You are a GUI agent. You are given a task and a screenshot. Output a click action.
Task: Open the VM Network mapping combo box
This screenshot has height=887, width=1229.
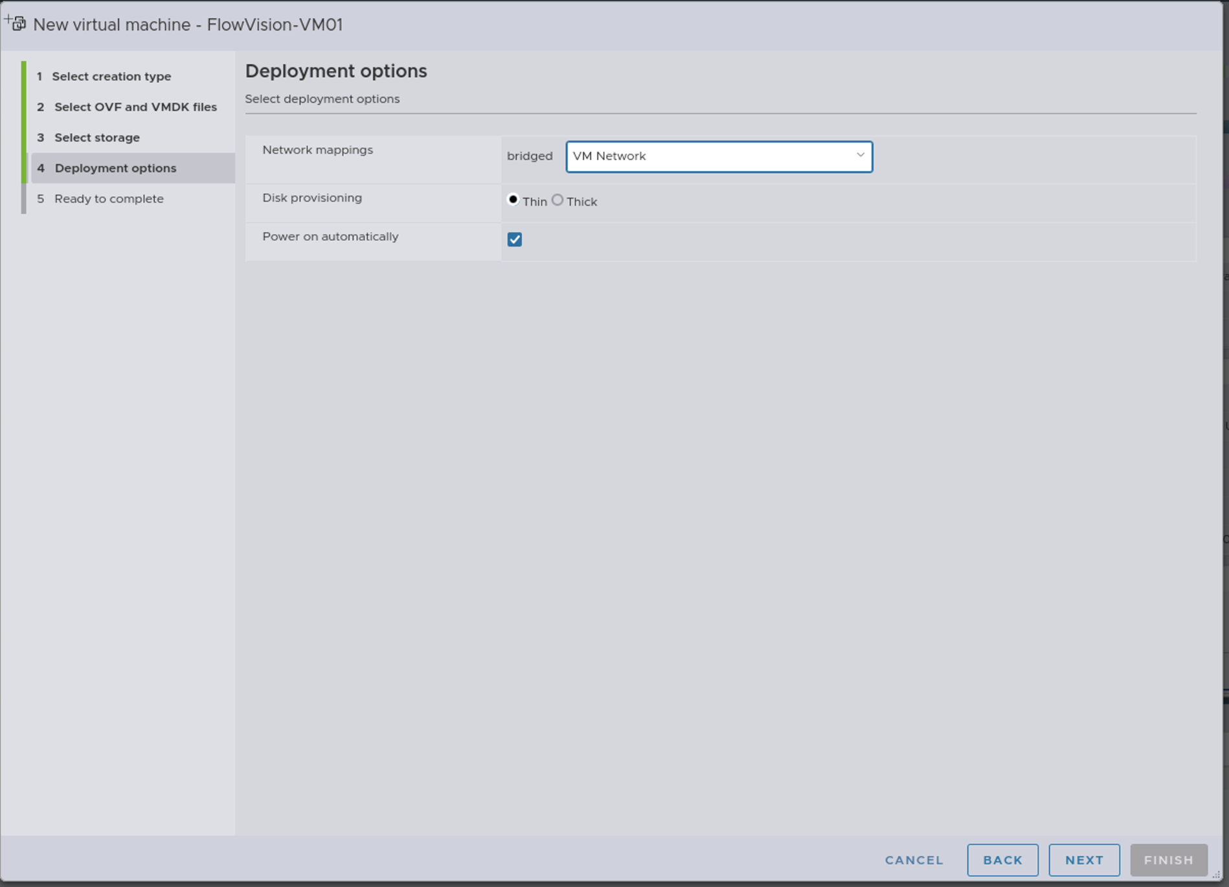coord(711,157)
